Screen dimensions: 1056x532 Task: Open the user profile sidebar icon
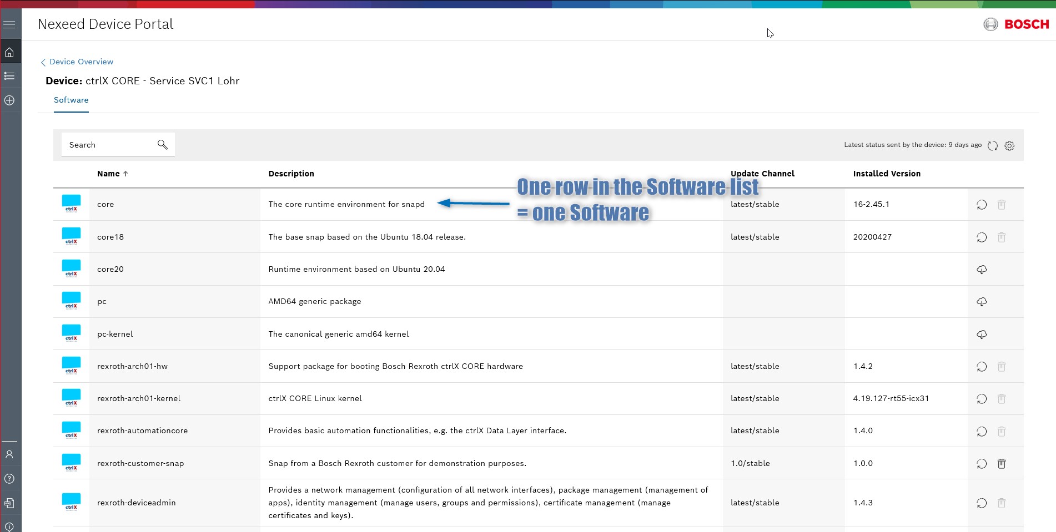(x=9, y=454)
